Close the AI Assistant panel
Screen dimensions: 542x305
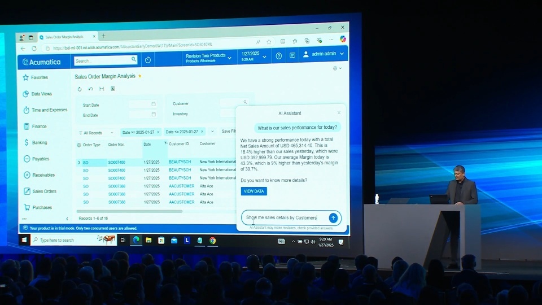pos(339,113)
